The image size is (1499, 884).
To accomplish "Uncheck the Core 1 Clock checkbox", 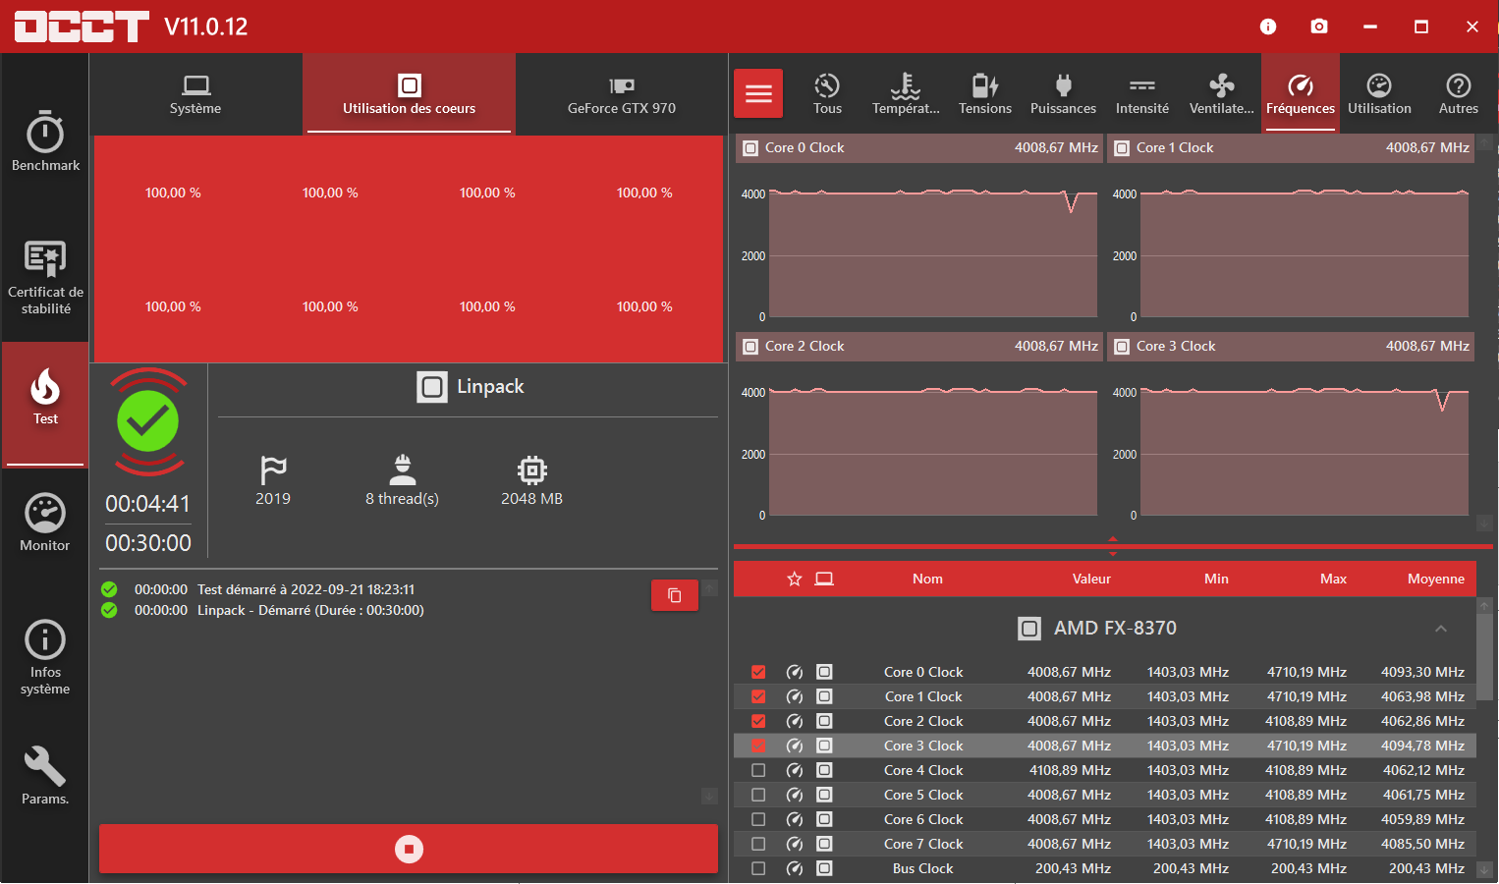I will [758, 696].
